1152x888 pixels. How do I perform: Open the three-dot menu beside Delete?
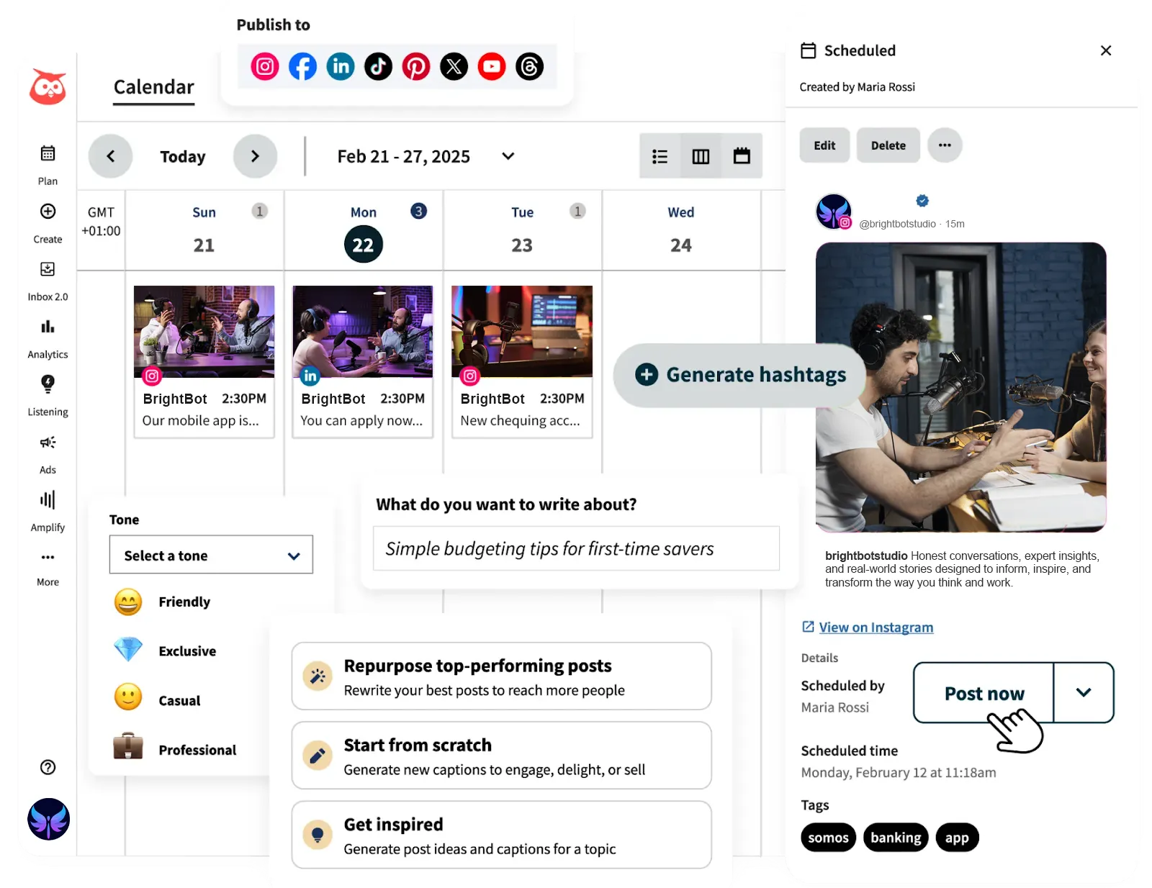click(x=945, y=145)
